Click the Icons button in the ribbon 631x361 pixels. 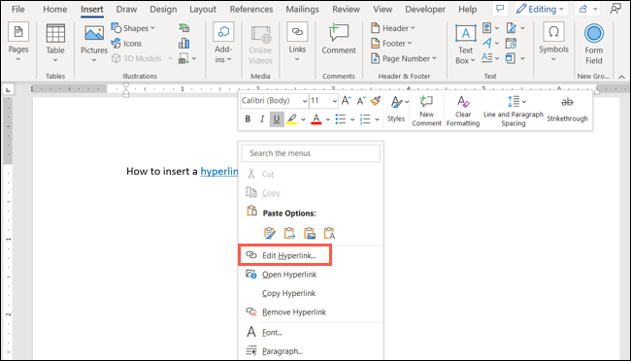(x=126, y=43)
